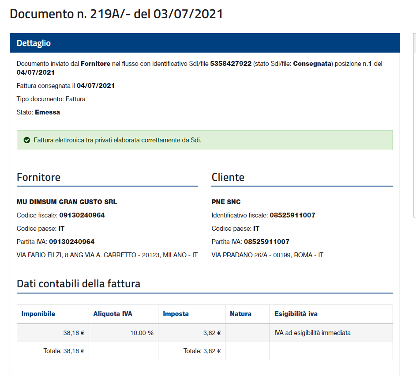The height and width of the screenshot is (385, 416).
Task: Select the Natura column header
Action: [240, 314]
